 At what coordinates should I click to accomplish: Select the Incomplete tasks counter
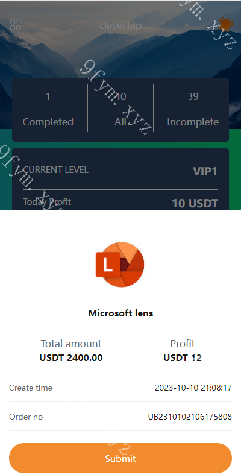(x=193, y=109)
